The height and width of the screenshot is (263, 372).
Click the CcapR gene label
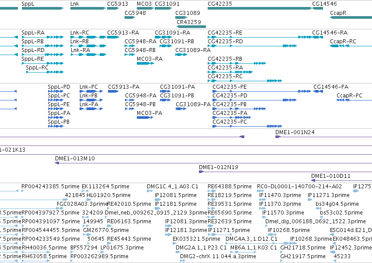point(338,13)
